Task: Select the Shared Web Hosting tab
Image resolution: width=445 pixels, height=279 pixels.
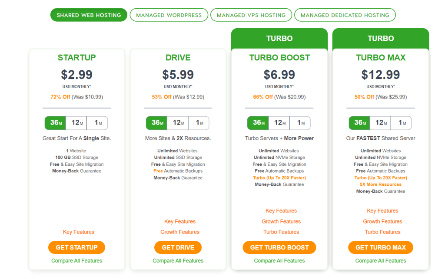Action: [89, 15]
